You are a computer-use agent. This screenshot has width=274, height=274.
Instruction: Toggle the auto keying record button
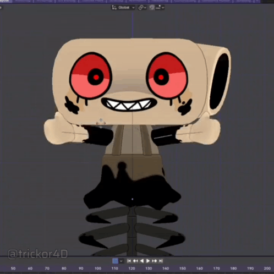[x=115, y=261]
